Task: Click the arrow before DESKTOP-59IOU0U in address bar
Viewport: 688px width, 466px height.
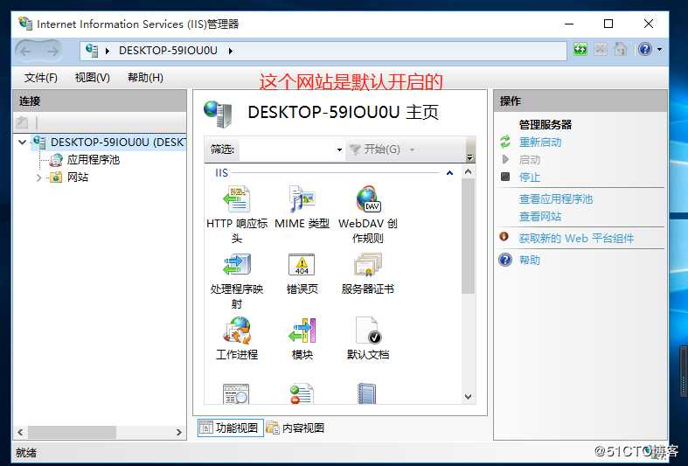Action: pyautogui.click(x=108, y=51)
